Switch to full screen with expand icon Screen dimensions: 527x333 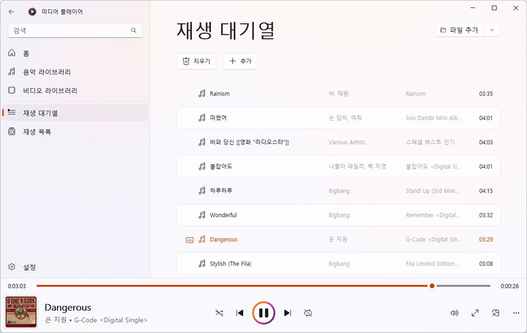click(x=475, y=313)
